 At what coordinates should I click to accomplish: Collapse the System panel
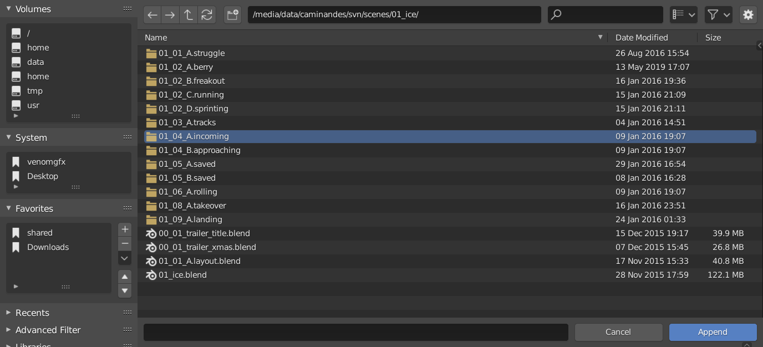pyautogui.click(x=8, y=137)
